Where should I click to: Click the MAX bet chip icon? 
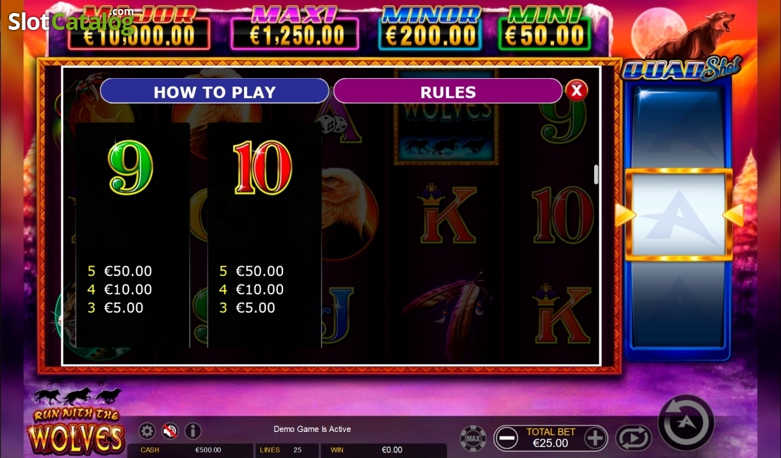coord(473,438)
